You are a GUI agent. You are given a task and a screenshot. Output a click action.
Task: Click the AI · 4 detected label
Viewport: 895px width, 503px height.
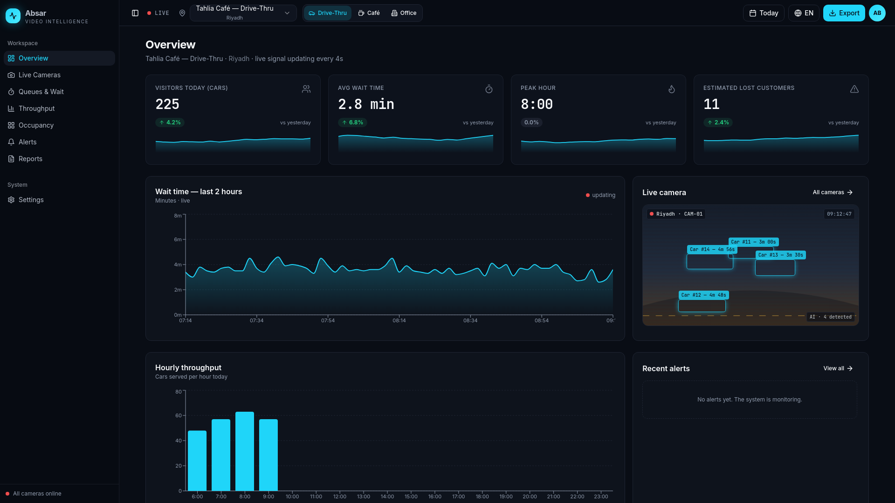click(x=831, y=317)
